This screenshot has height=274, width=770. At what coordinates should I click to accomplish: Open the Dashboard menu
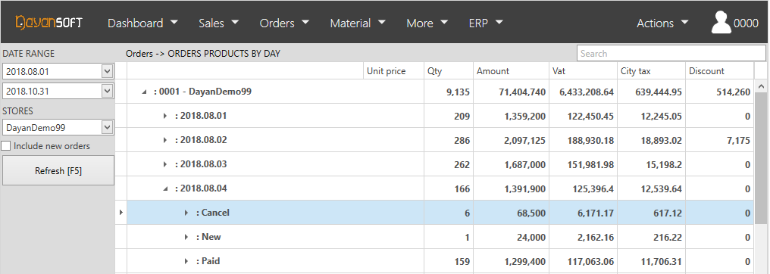142,23
